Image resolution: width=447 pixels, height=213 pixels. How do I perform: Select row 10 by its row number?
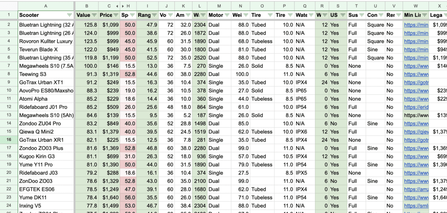pos(8,90)
